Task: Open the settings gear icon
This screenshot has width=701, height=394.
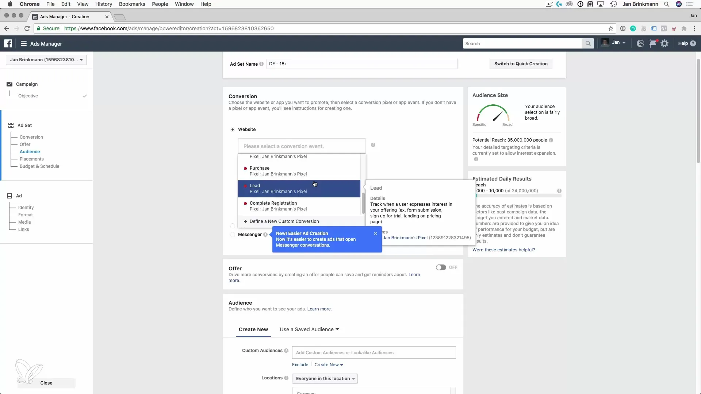Action: point(665,43)
